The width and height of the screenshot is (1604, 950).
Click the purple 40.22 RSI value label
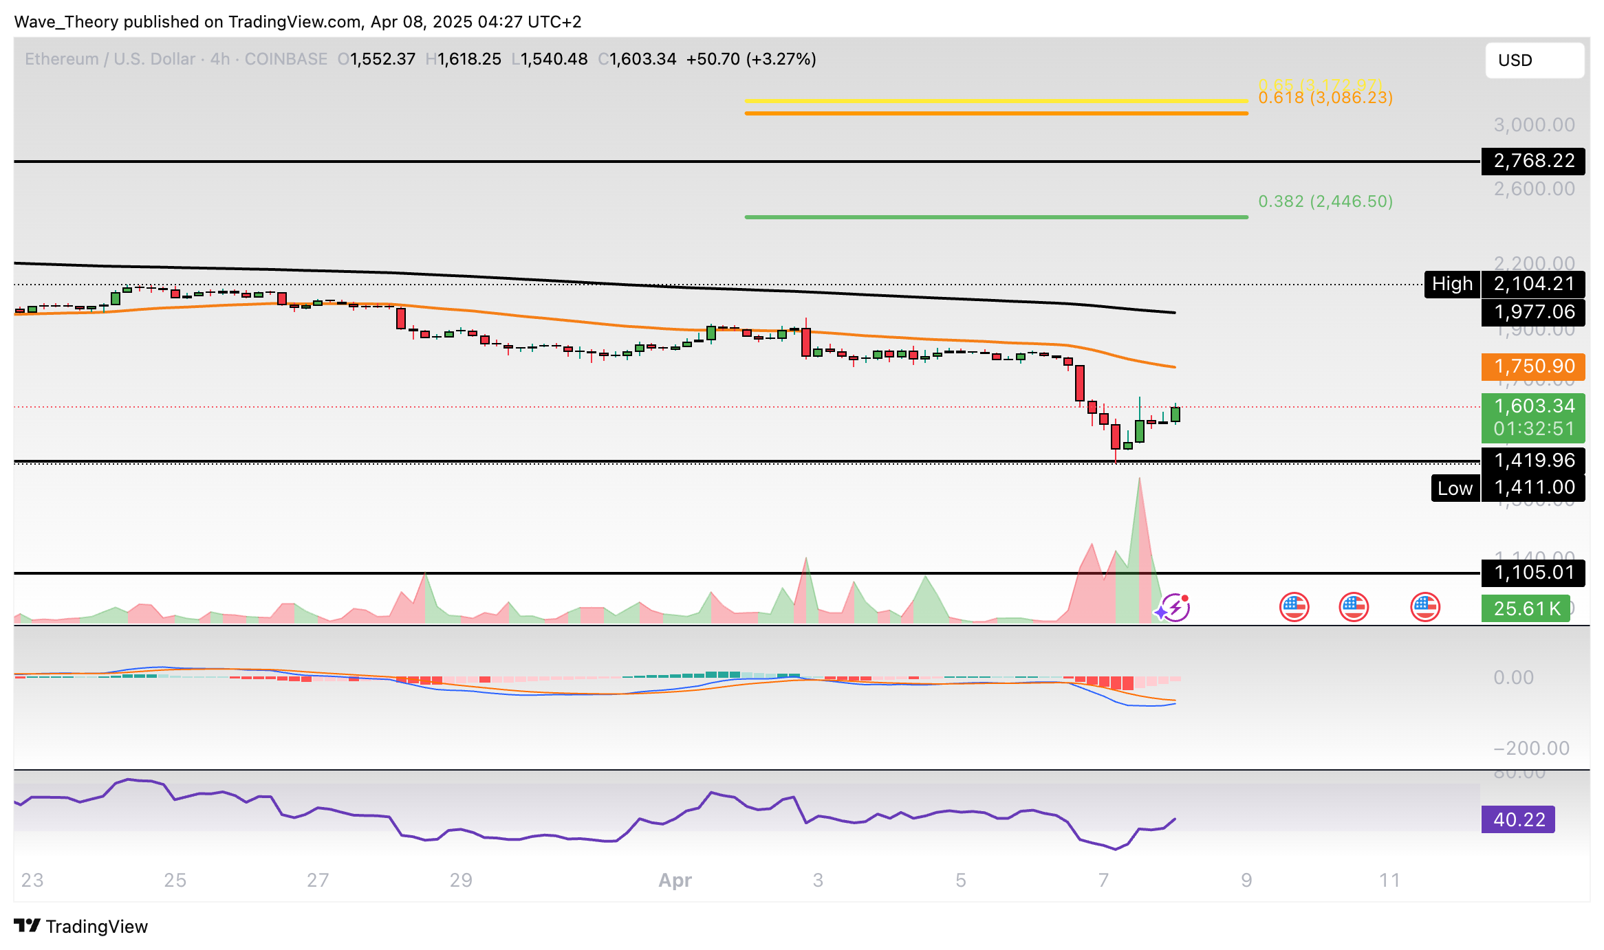(1518, 819)
